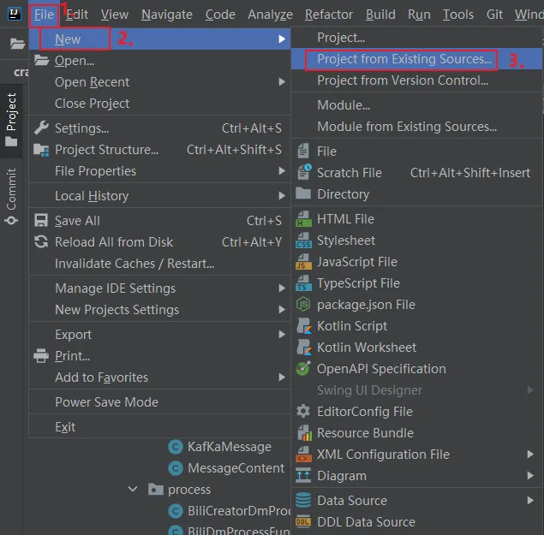The height and width of the screenshot is (535, 544).
Task: Open the Refactor menu
Action: tap(329, 15)
